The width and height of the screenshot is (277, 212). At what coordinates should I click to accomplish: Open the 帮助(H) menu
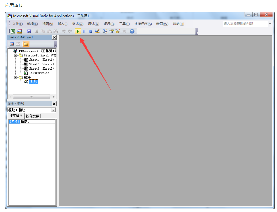tap(178, 24)
